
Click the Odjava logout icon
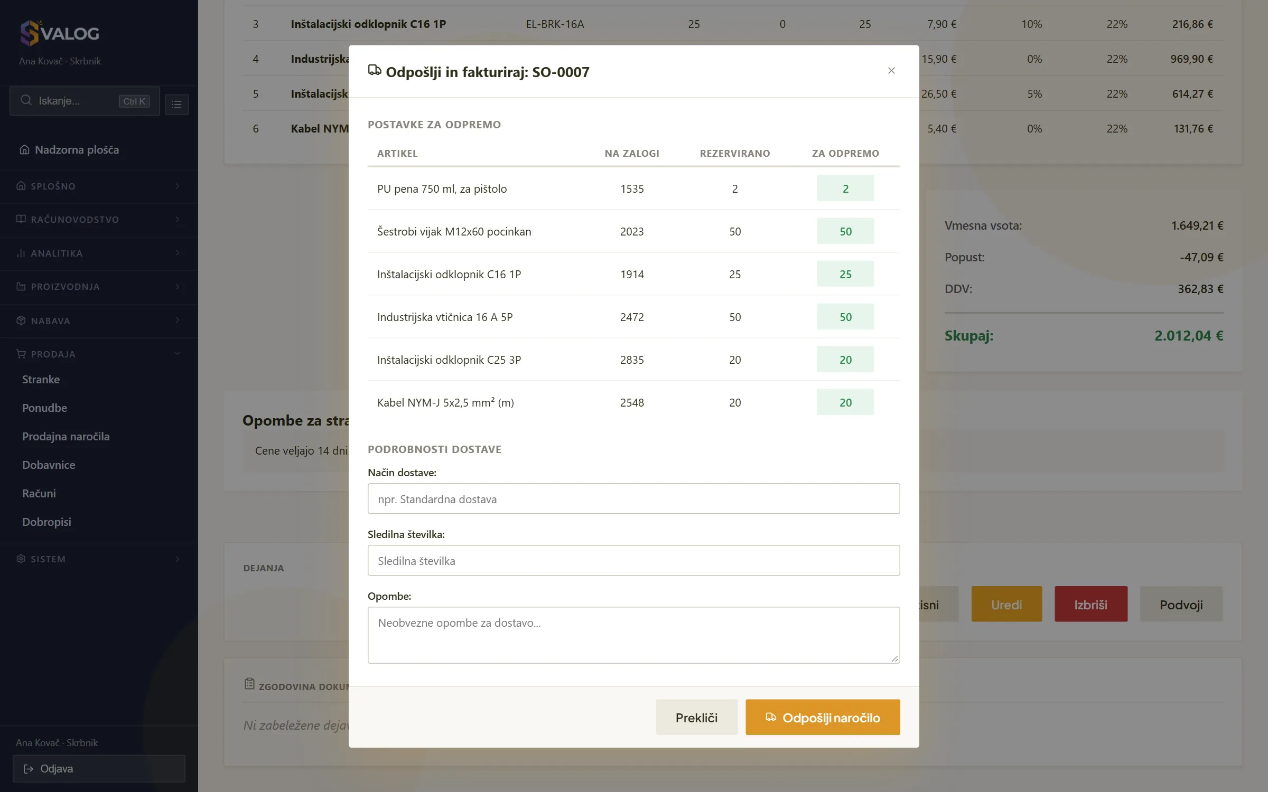[29, 769]
